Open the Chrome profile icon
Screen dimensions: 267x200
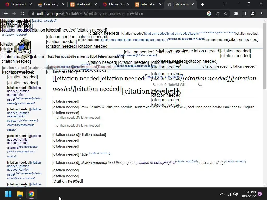(253, 14)
